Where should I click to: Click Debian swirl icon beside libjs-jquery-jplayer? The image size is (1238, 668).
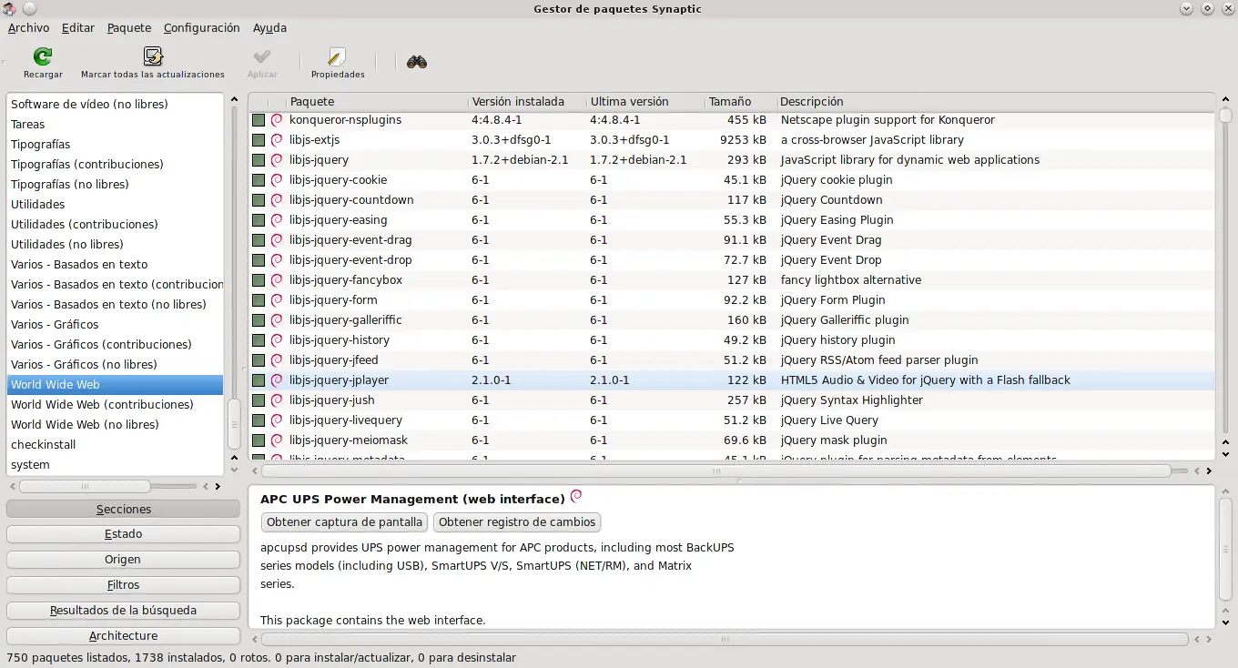pyautogui.click(x=277, y=380)
